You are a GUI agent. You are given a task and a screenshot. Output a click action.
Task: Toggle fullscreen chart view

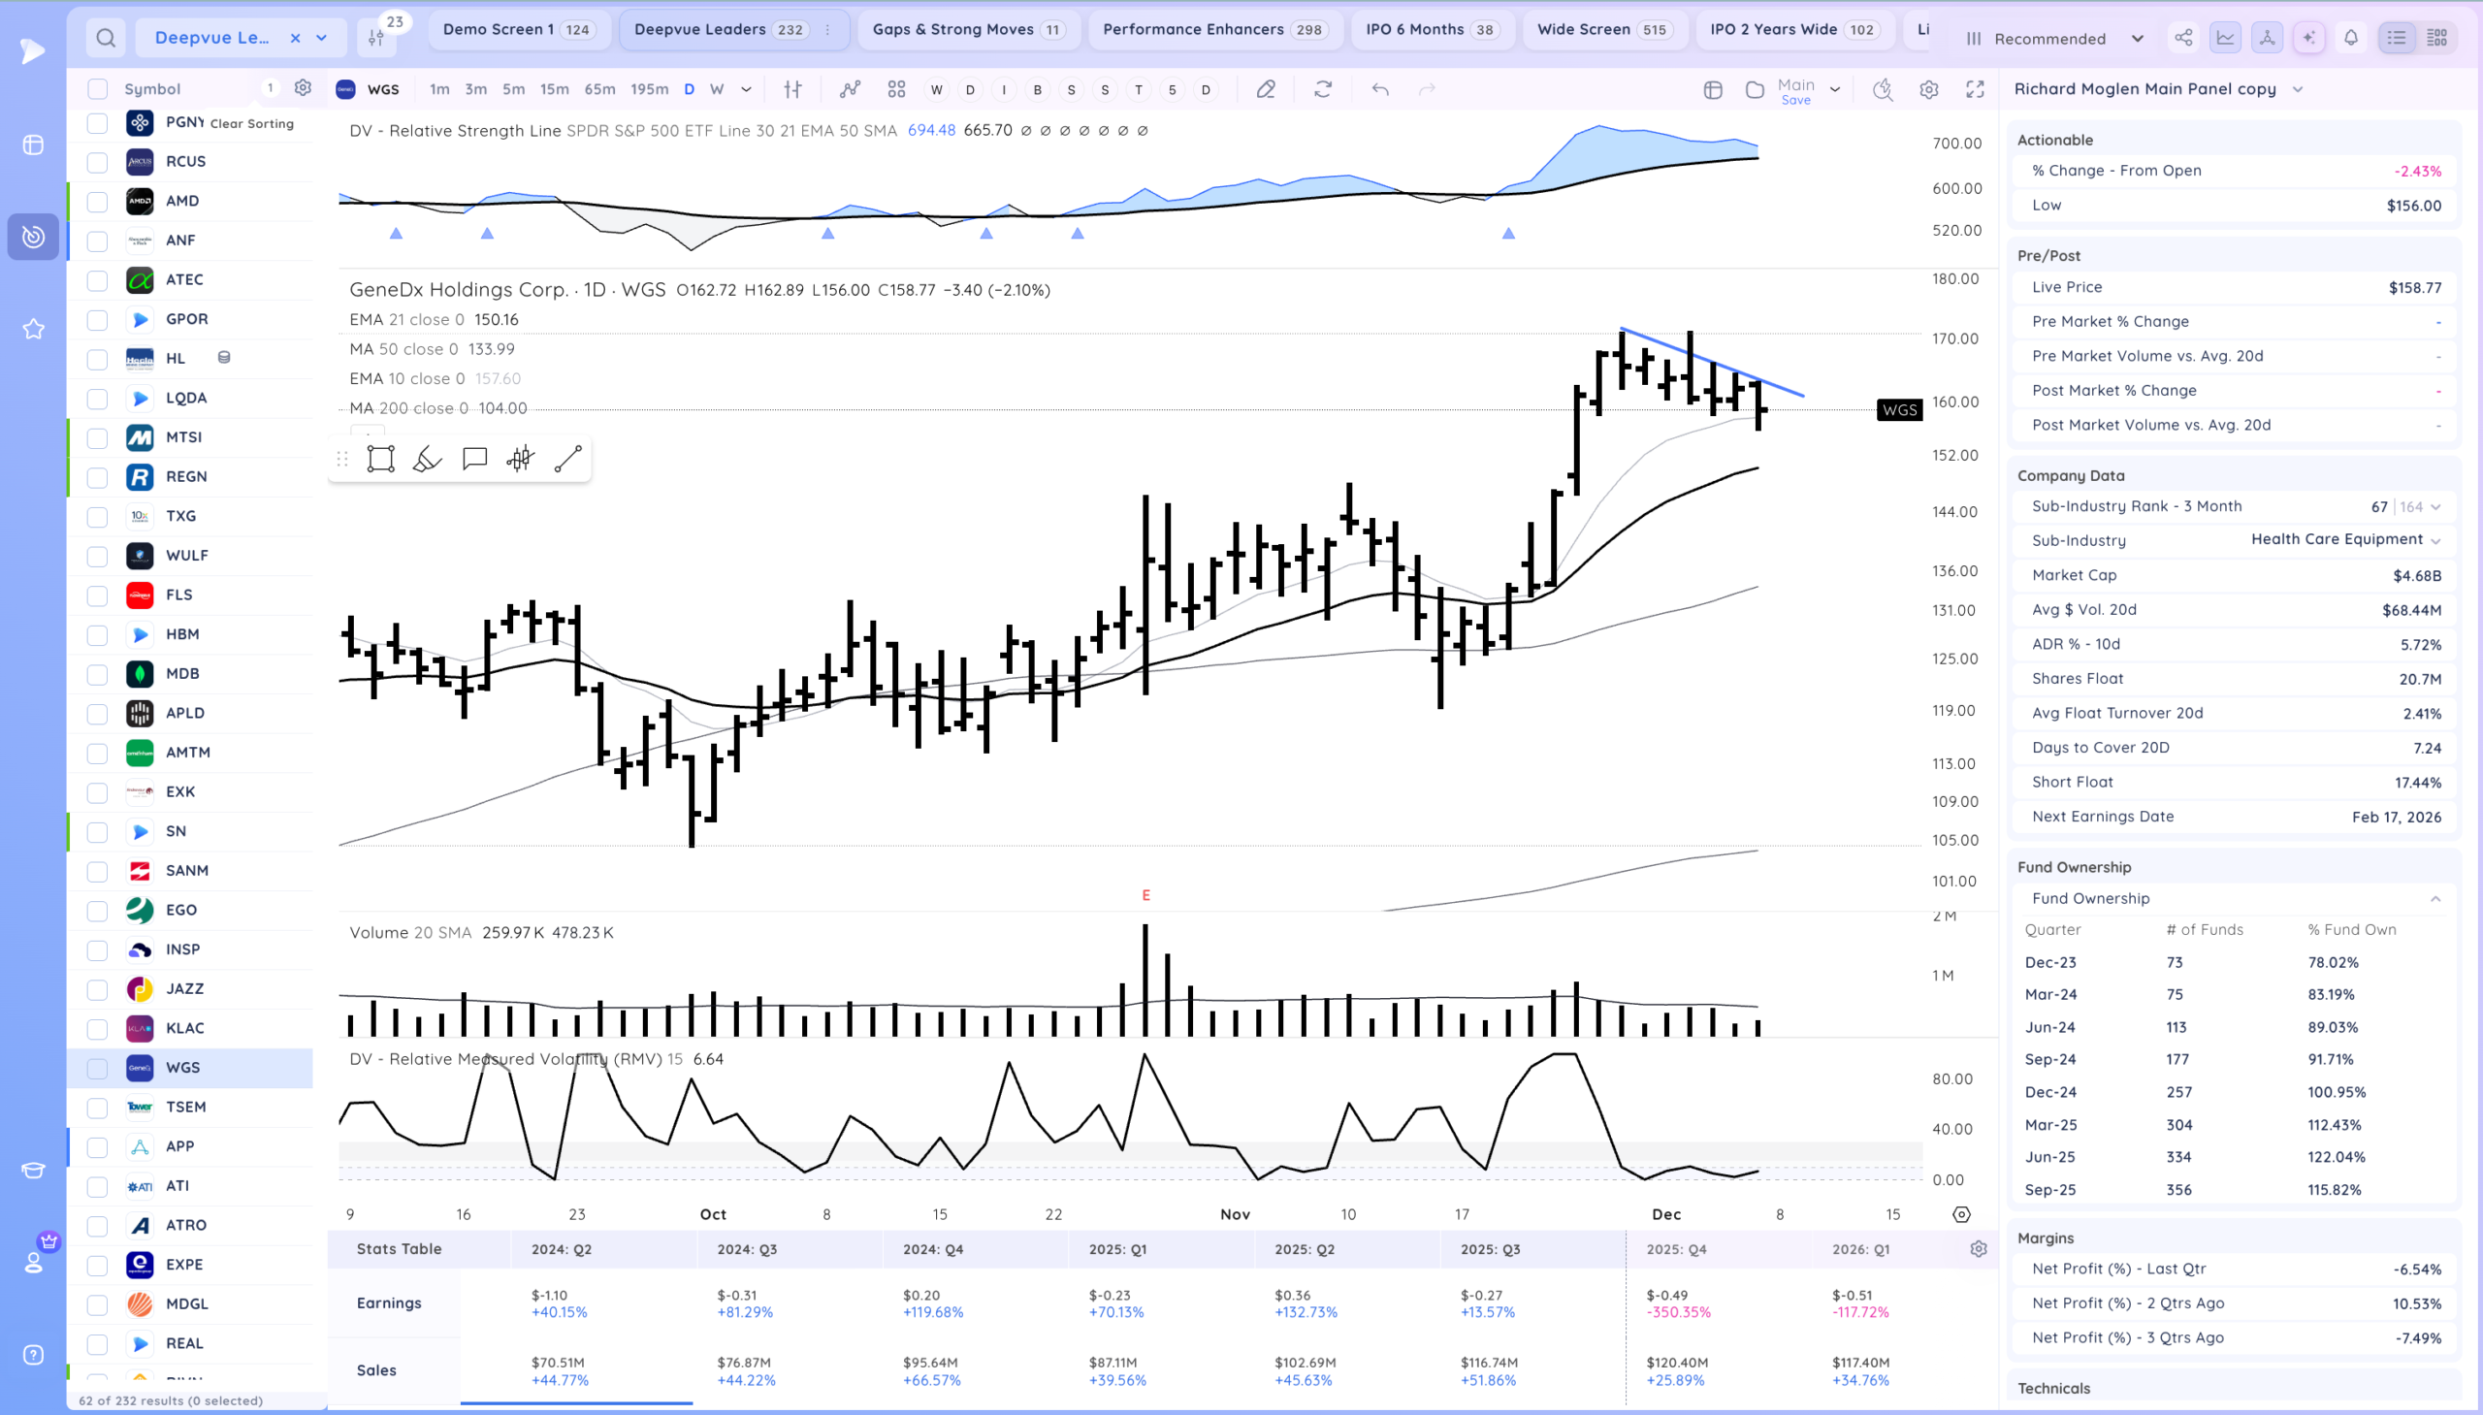click(1975, 89)
